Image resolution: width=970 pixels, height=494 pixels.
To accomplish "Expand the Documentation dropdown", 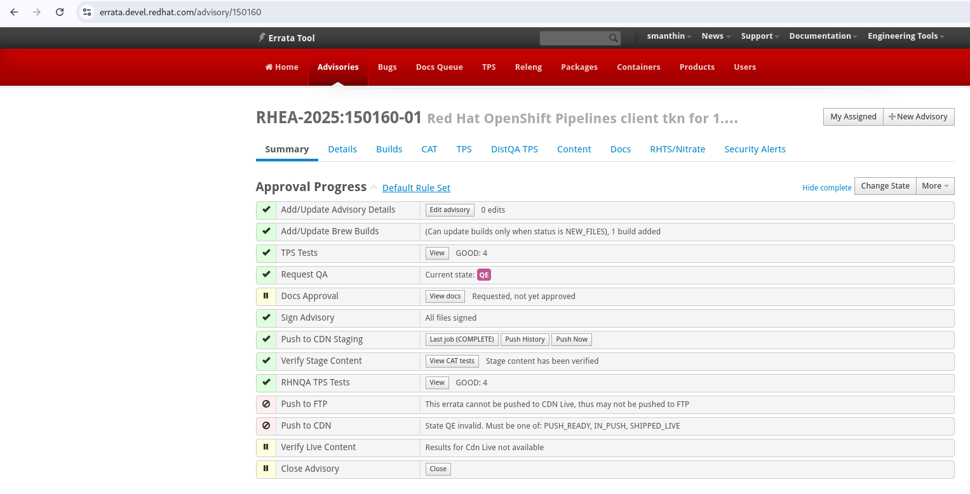I will (823, 36).
